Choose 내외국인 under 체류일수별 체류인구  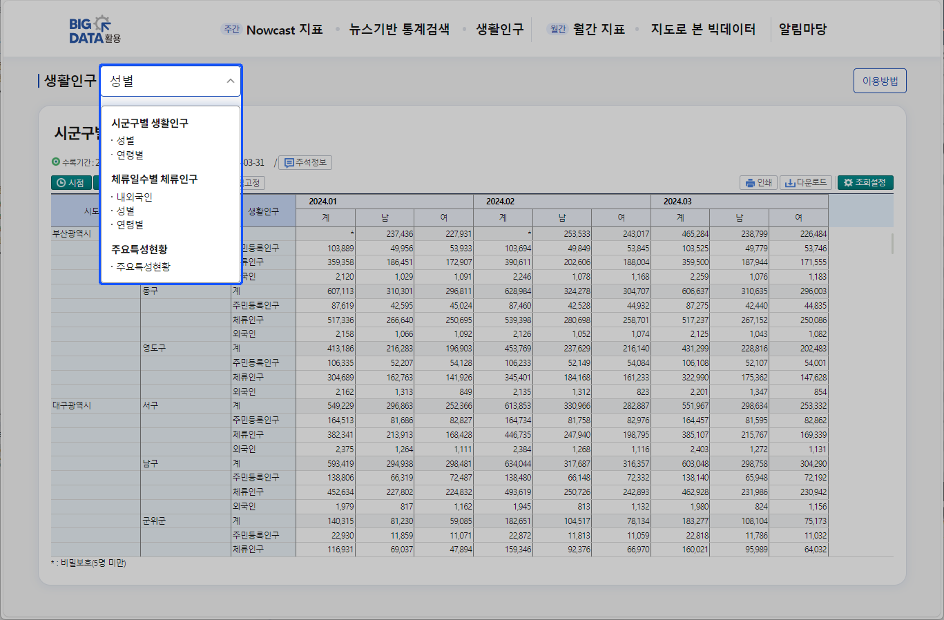click(x=134, y=197)
